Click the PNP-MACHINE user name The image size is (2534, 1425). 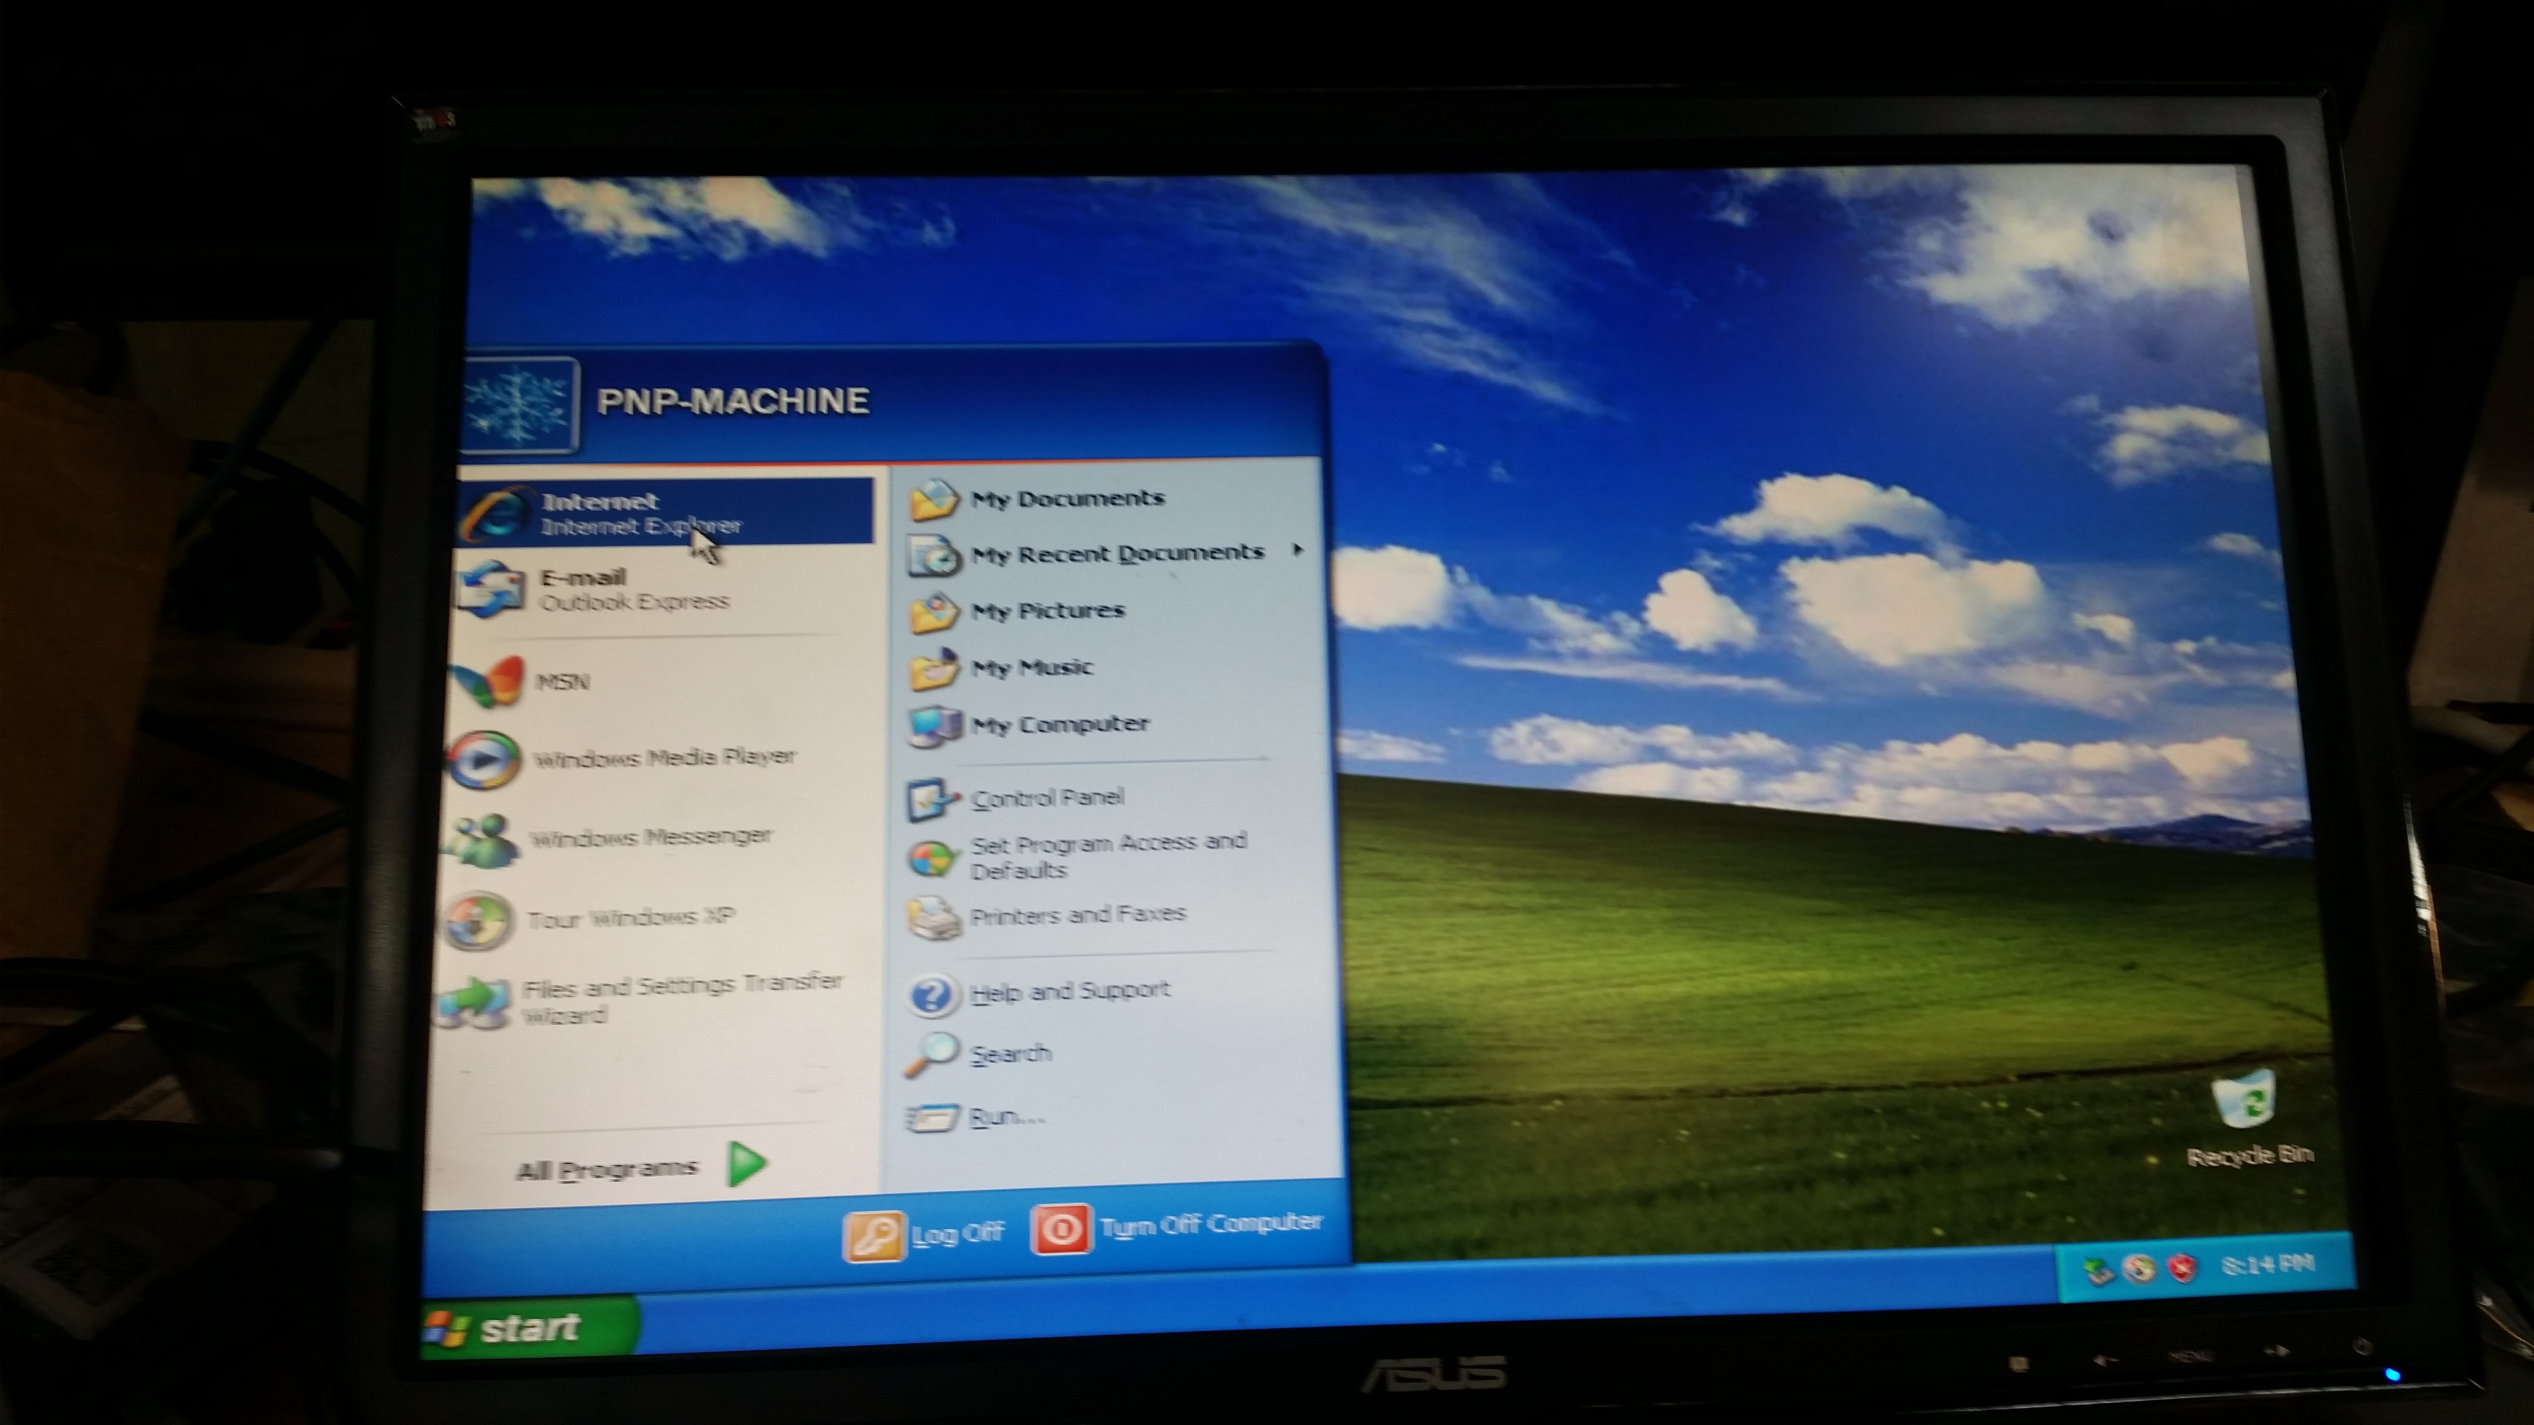(x=733, y=401)
